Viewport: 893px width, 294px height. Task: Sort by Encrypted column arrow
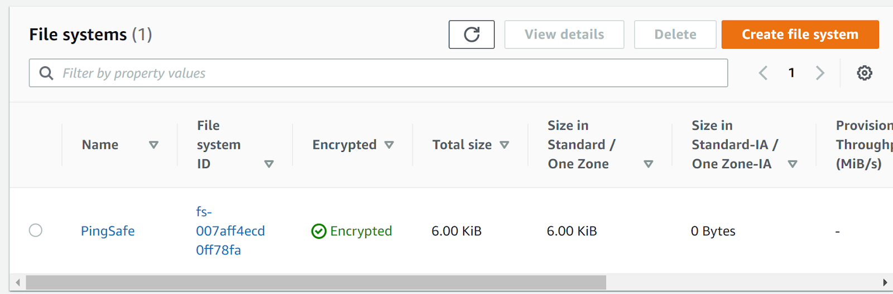(x=389, y=145)
